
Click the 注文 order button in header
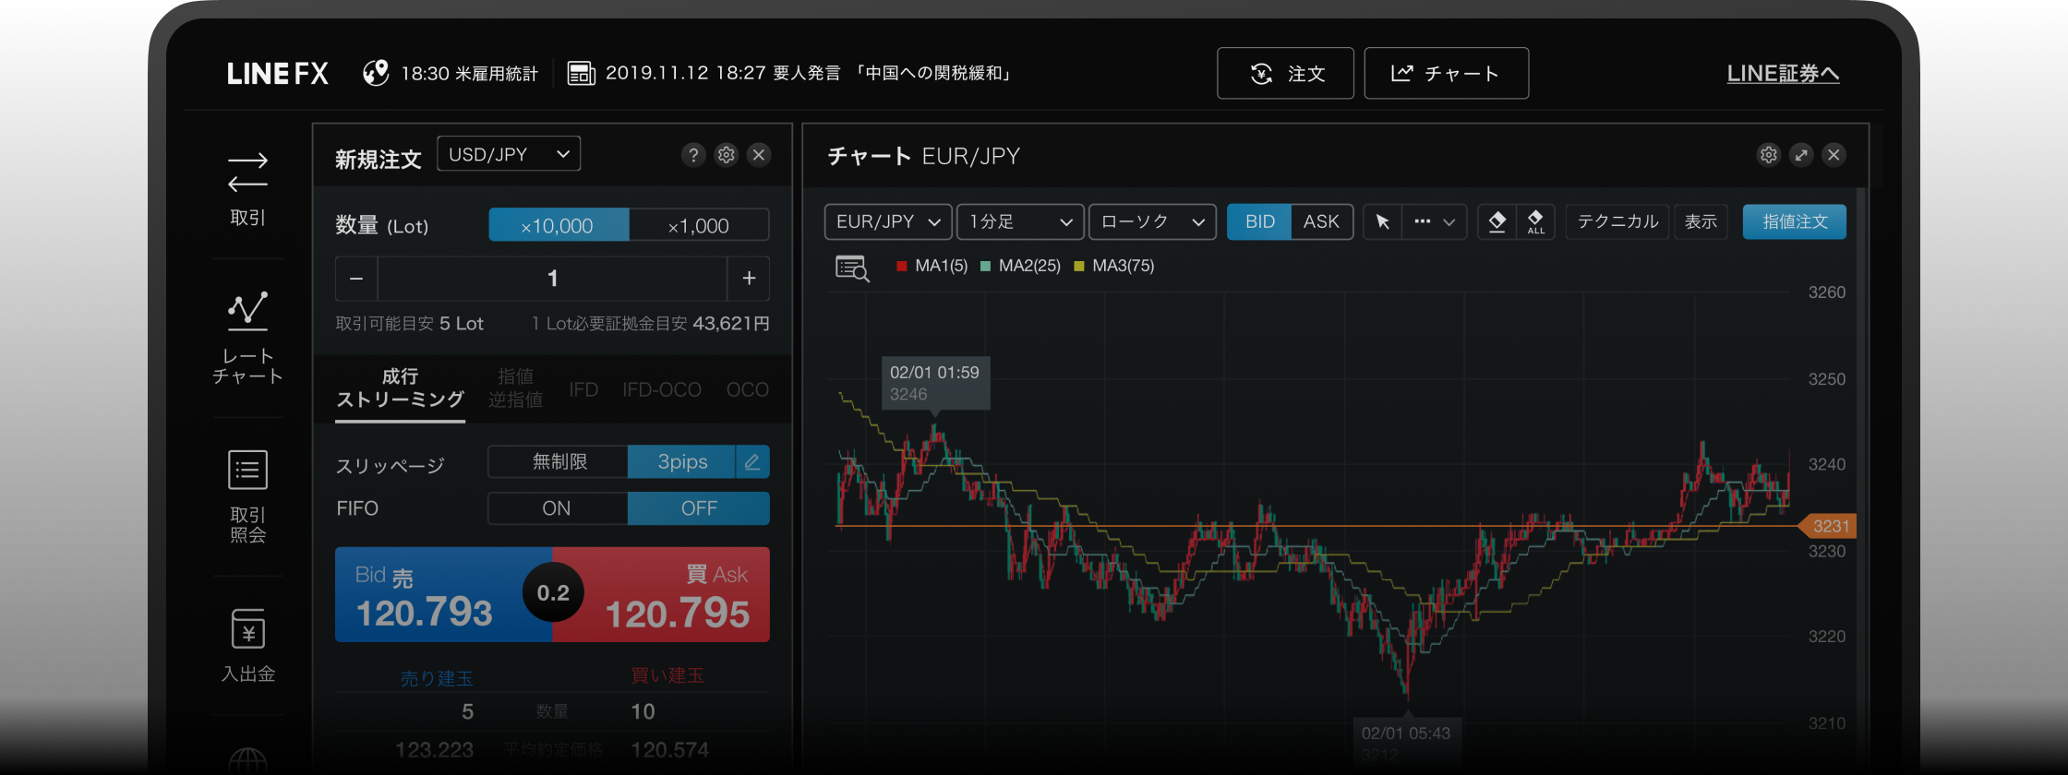[1285, 73]
